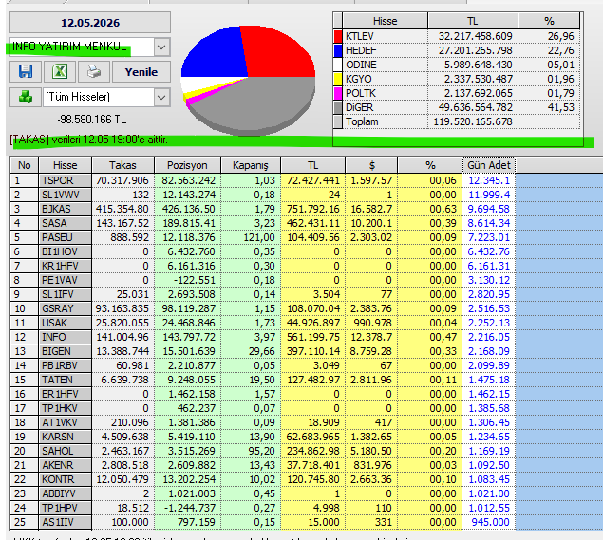603x540 pixels.
Task: Select the SAHOL stock cell
Action: tap(65, 451)
